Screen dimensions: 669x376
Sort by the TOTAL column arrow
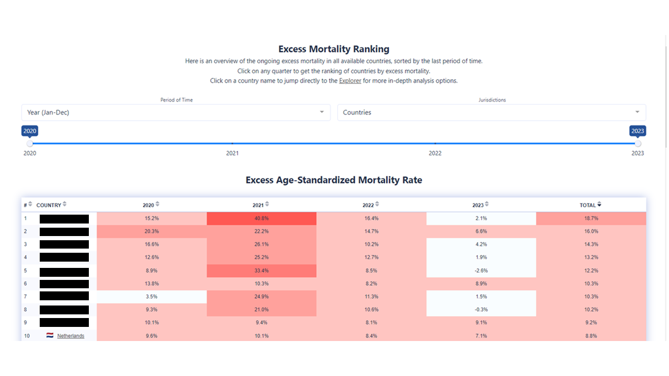click(x=599, y=205)
